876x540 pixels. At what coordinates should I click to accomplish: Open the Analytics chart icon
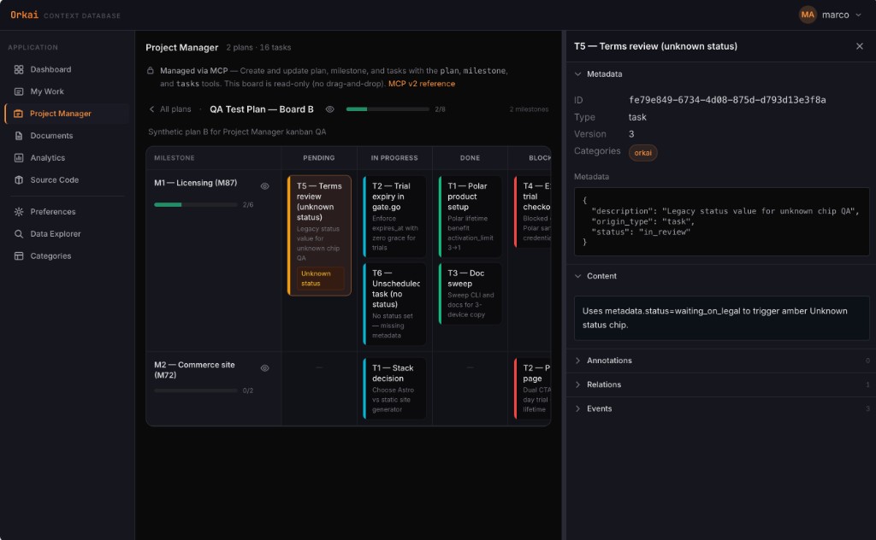pyautogui.click(x=19, y=158)
